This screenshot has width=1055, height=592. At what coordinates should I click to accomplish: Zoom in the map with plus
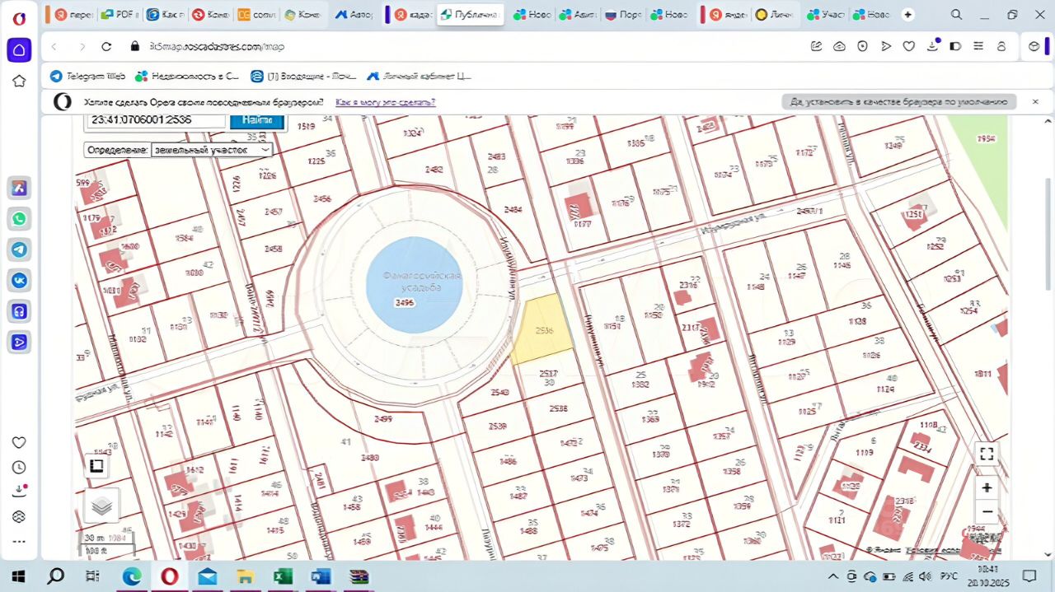[987, 487]
